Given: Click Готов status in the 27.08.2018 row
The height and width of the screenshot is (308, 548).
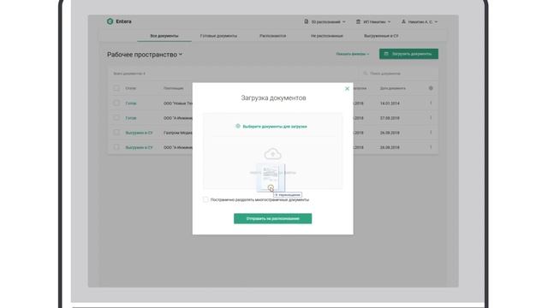Looking at the screenshot, I should [131, 118].
